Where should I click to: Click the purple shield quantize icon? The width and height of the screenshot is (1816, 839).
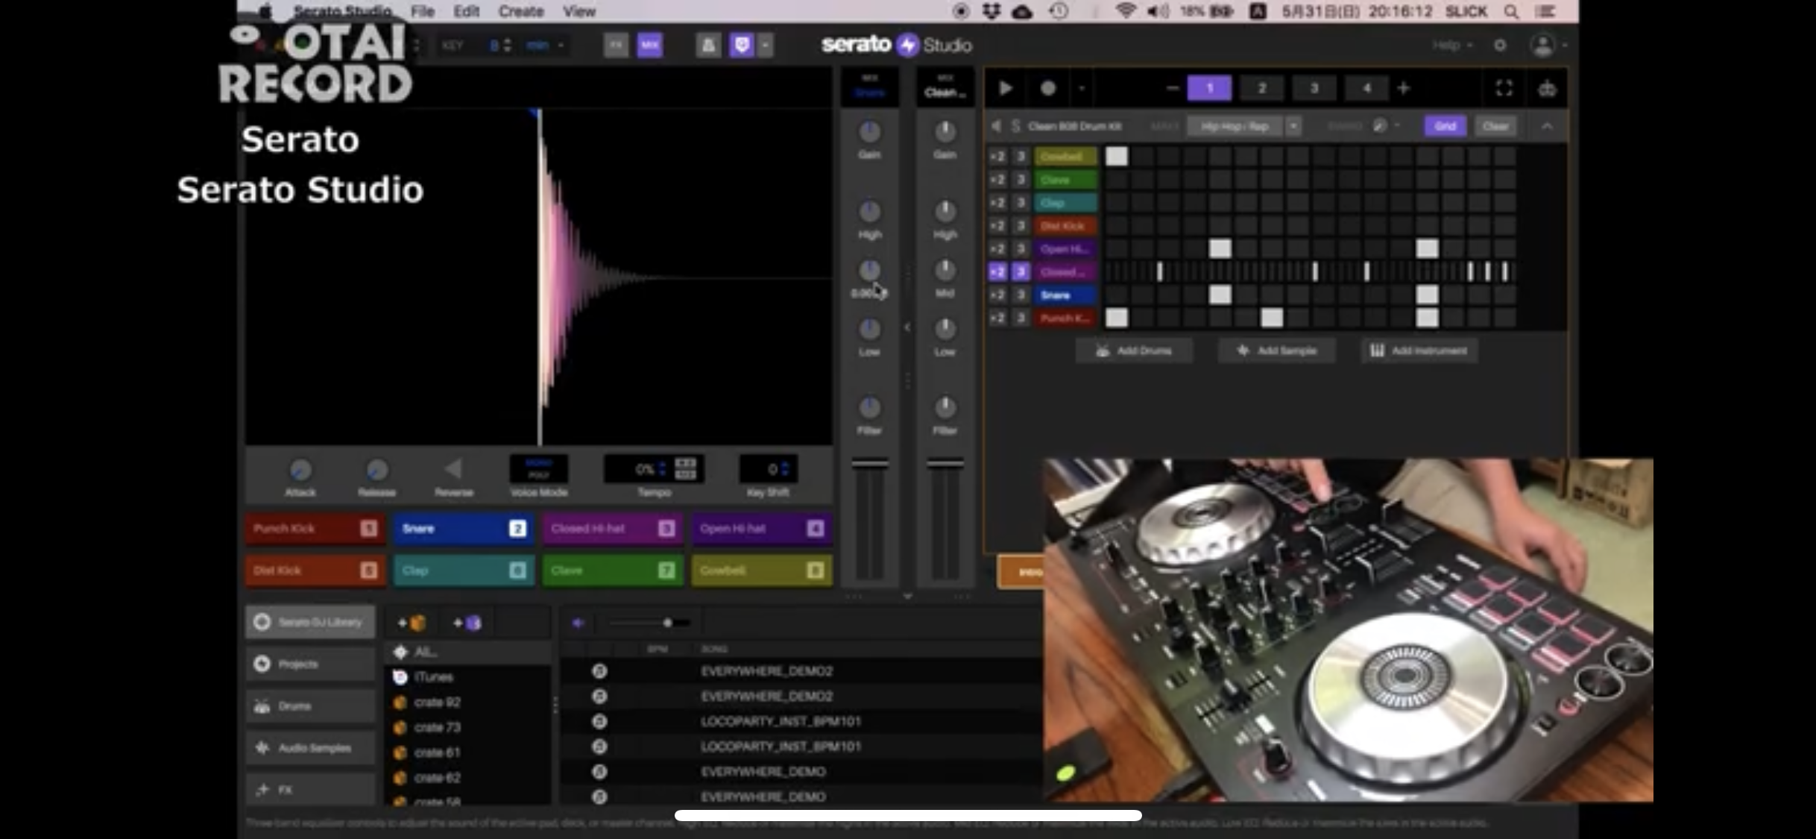click(x=742, y=45)
